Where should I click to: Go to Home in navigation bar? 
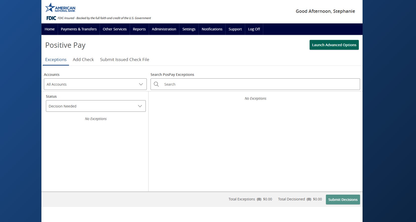pyautogui.click(x=50, y=29)
